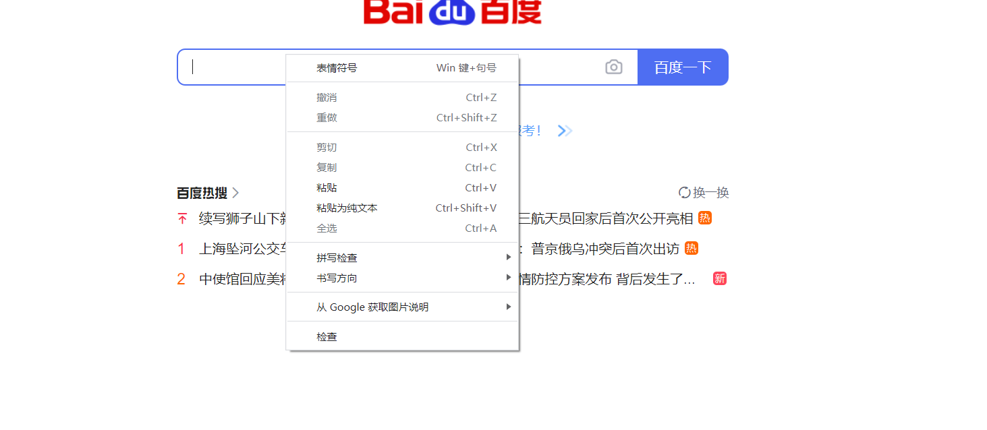The width and height of the screenshot is (987, 430).
Task: Click rank number 1 in hot list
Action: 181,248
